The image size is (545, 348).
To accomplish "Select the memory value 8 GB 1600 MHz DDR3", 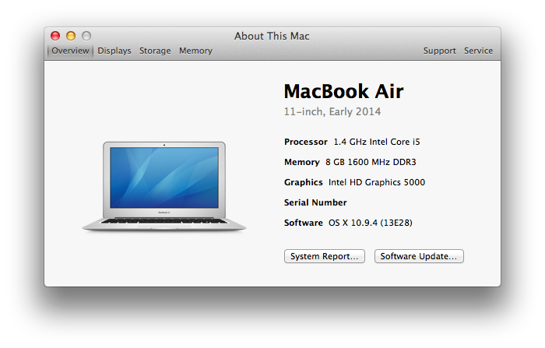I will [x=371, y=162].
